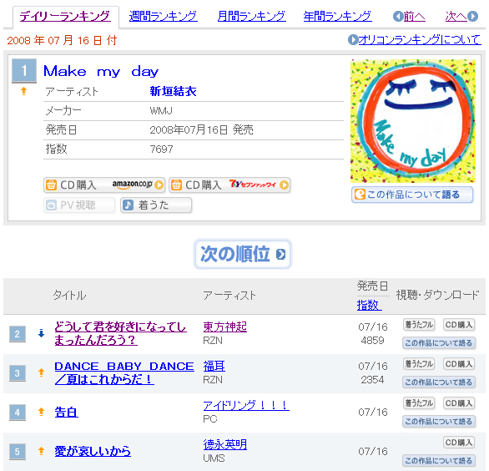
Task: Click この作品について語る in 徳永英明 row
Action: pos(439,461)
